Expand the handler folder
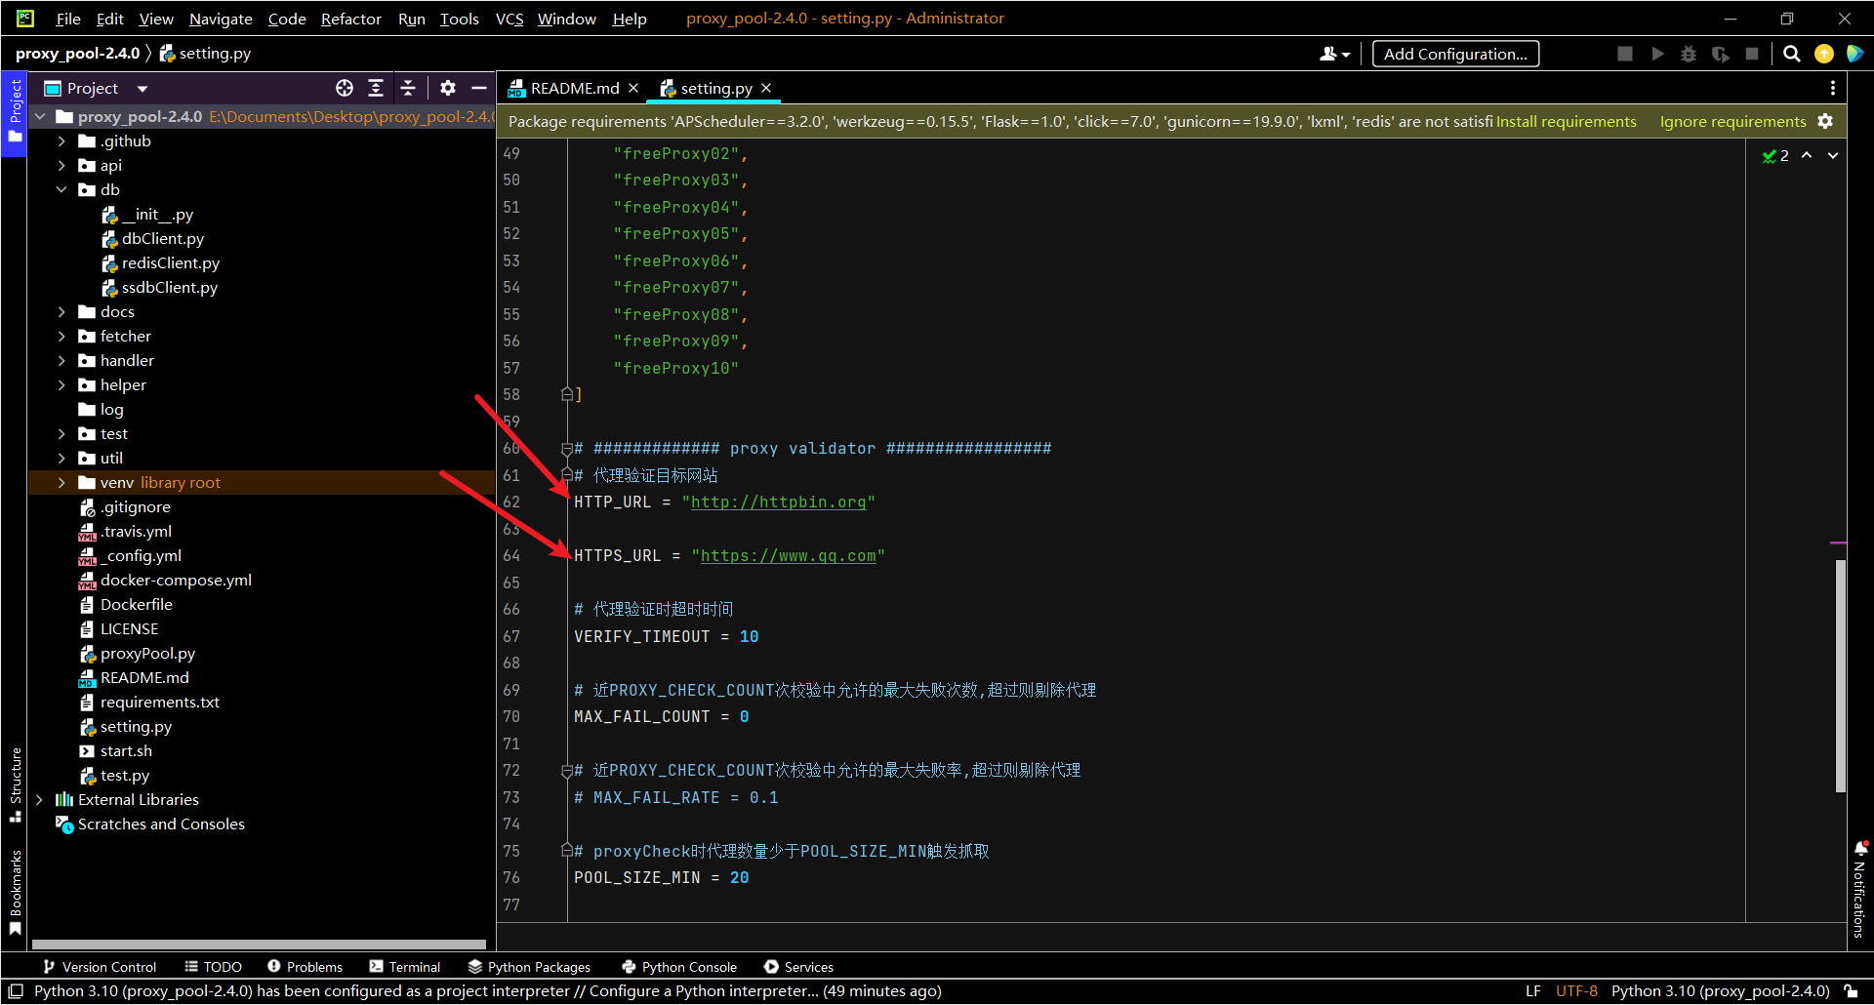This screenshot has height=1005, width=1874. click(x=61, y=360)
